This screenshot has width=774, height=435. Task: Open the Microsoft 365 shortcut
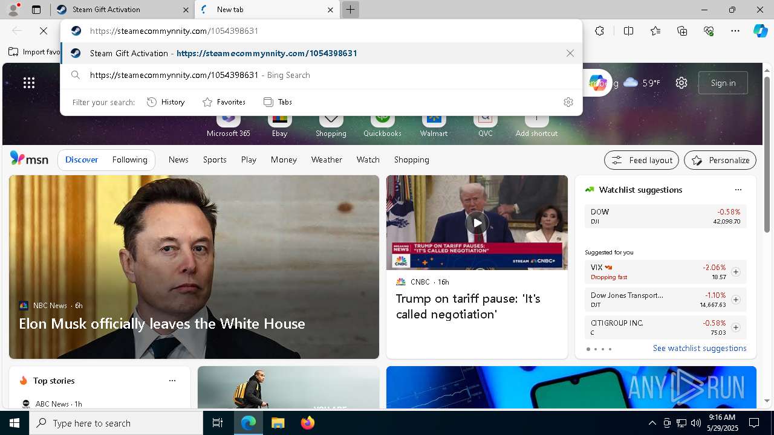(x=228, y=126)
